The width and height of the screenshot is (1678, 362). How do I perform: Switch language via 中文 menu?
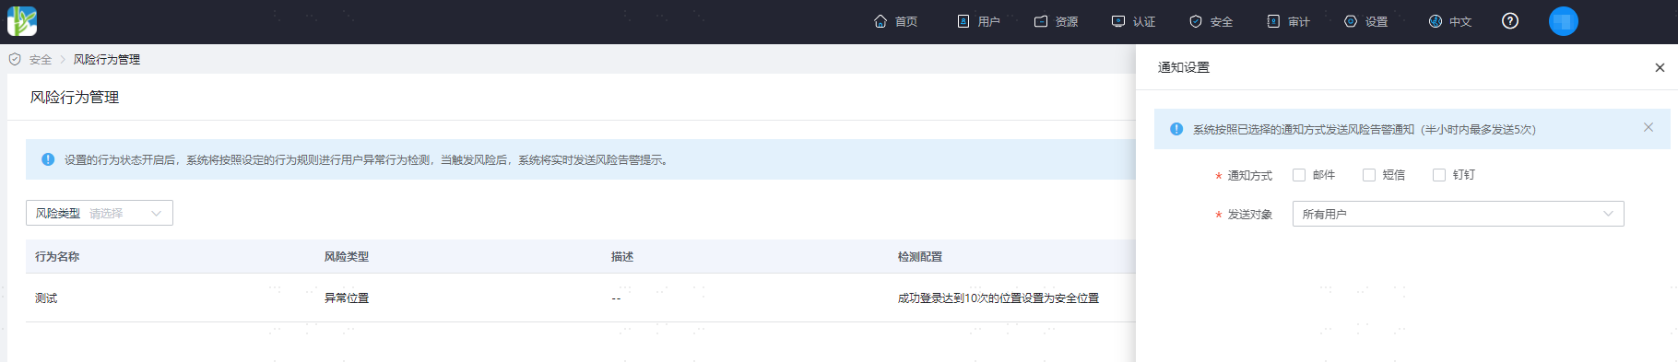1450,21
